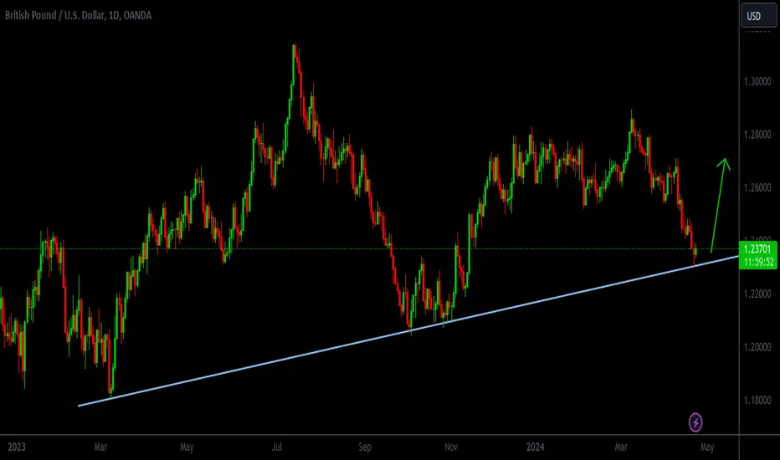Image resolution: width=780 pixels, height=460 pixels.
Task: Click the Jul label on time axis
Action: point(277,447)
